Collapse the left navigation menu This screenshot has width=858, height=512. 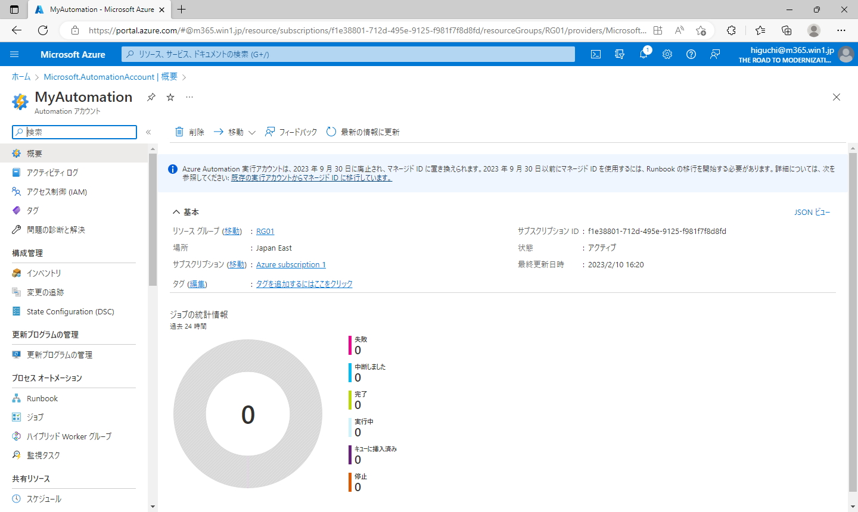(148, 132)
